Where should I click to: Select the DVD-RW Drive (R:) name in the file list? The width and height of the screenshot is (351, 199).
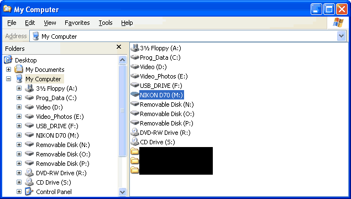[165, 133]
